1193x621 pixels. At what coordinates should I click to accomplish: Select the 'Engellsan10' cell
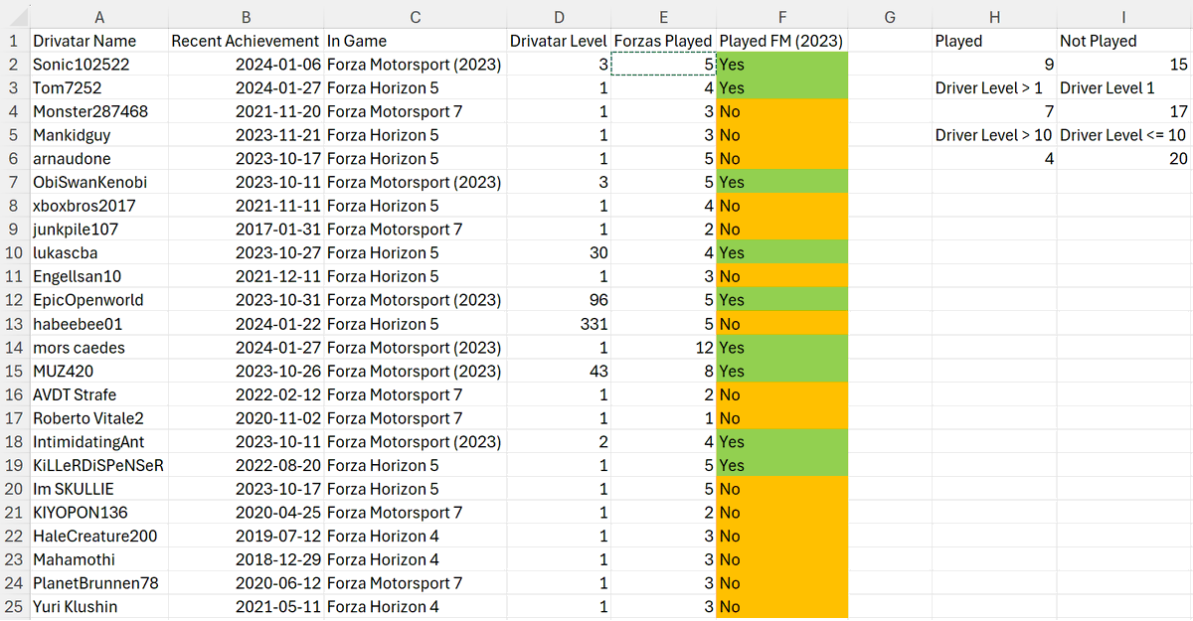tap(99, 276)
